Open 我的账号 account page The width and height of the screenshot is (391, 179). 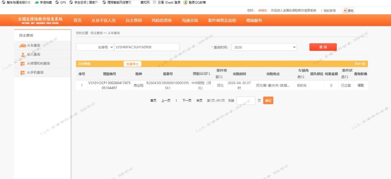330,10
